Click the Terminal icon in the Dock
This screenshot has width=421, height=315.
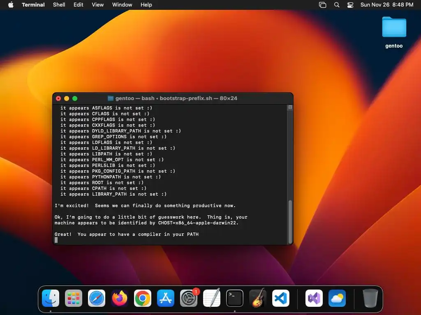point(235,298)
